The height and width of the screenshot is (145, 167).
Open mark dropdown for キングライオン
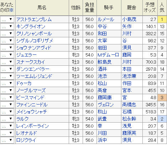tap(7, 26)
